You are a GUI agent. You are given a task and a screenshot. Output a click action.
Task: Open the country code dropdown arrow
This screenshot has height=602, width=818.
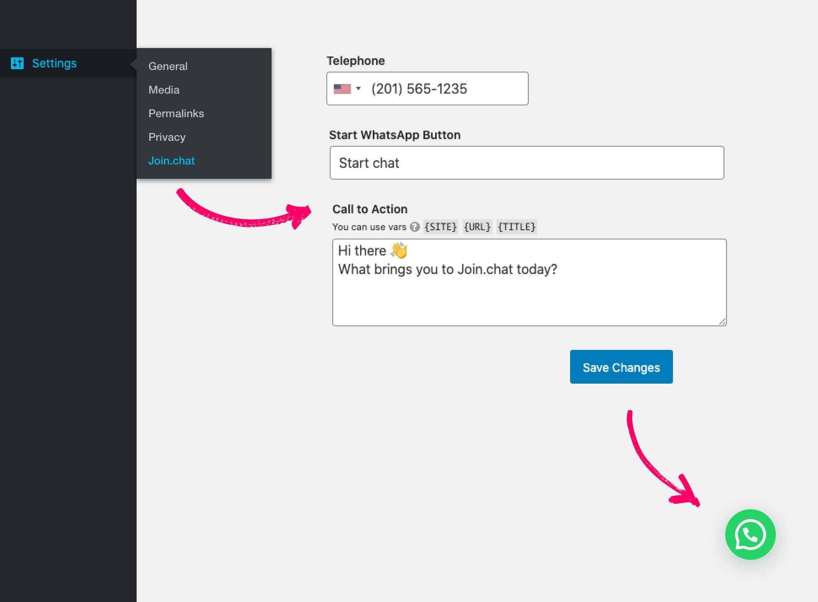[358, 89]
